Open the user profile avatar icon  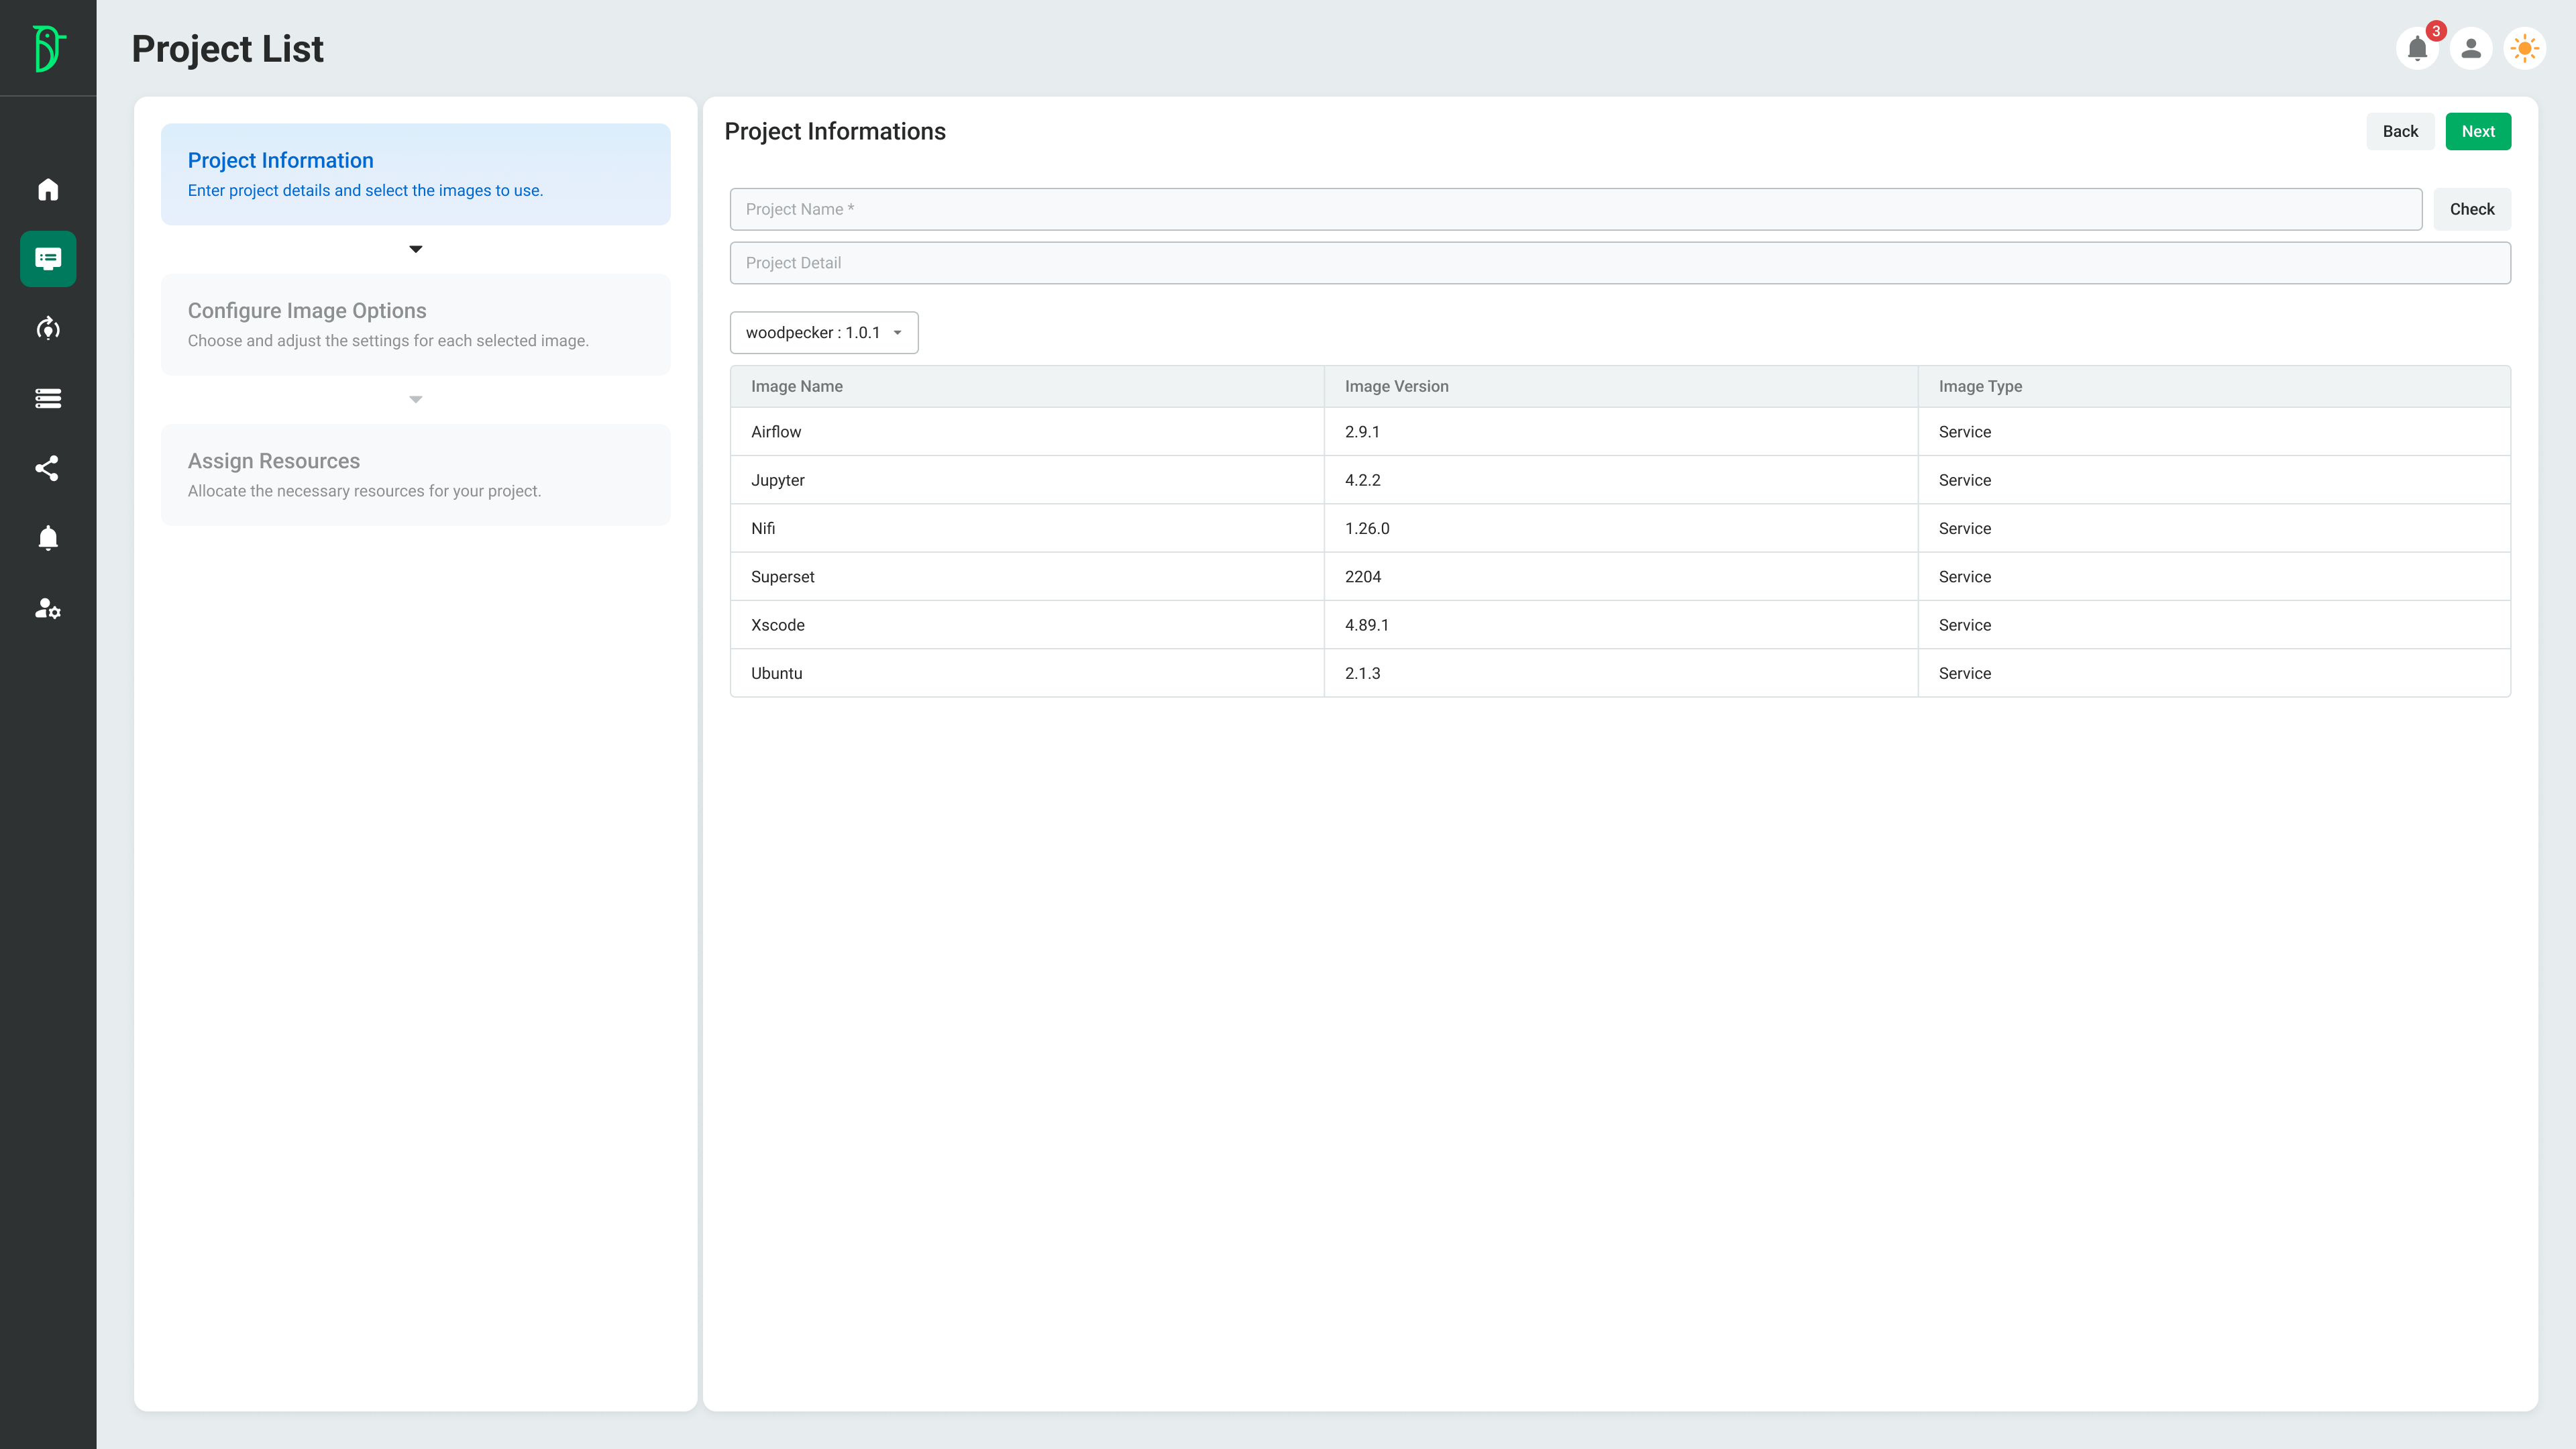[2471, 48]
